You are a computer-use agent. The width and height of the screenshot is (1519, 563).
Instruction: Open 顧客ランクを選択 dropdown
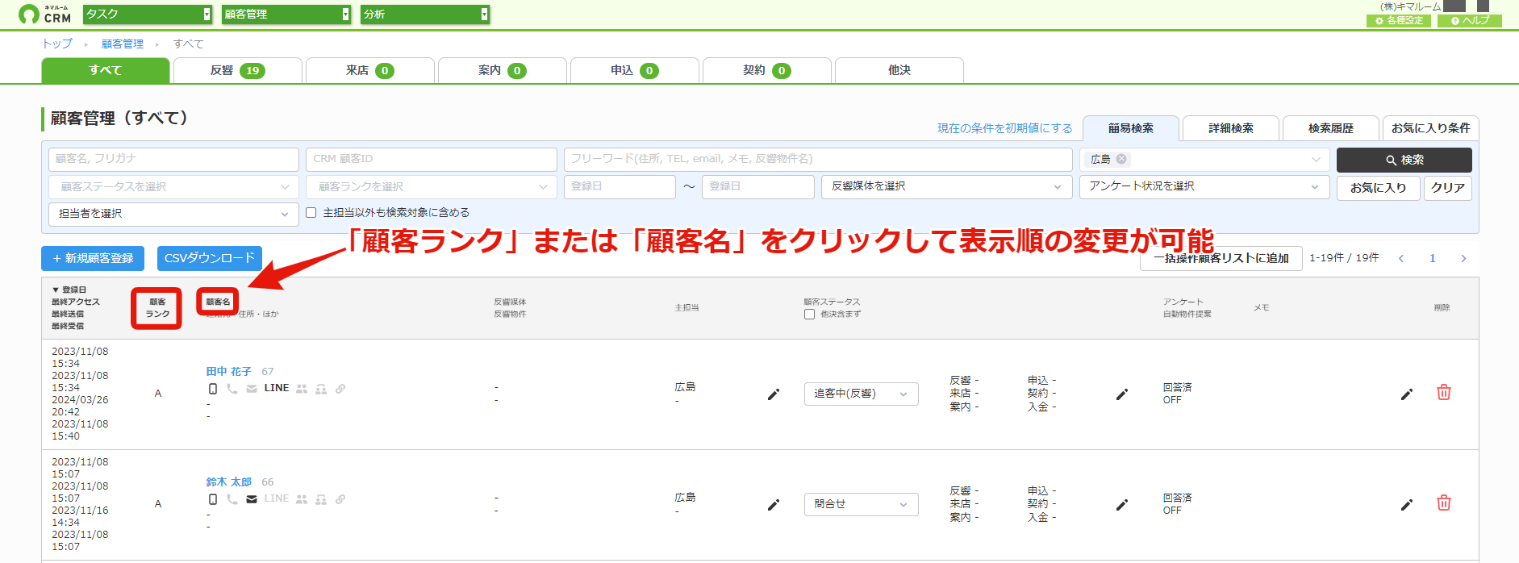point(432,186)
